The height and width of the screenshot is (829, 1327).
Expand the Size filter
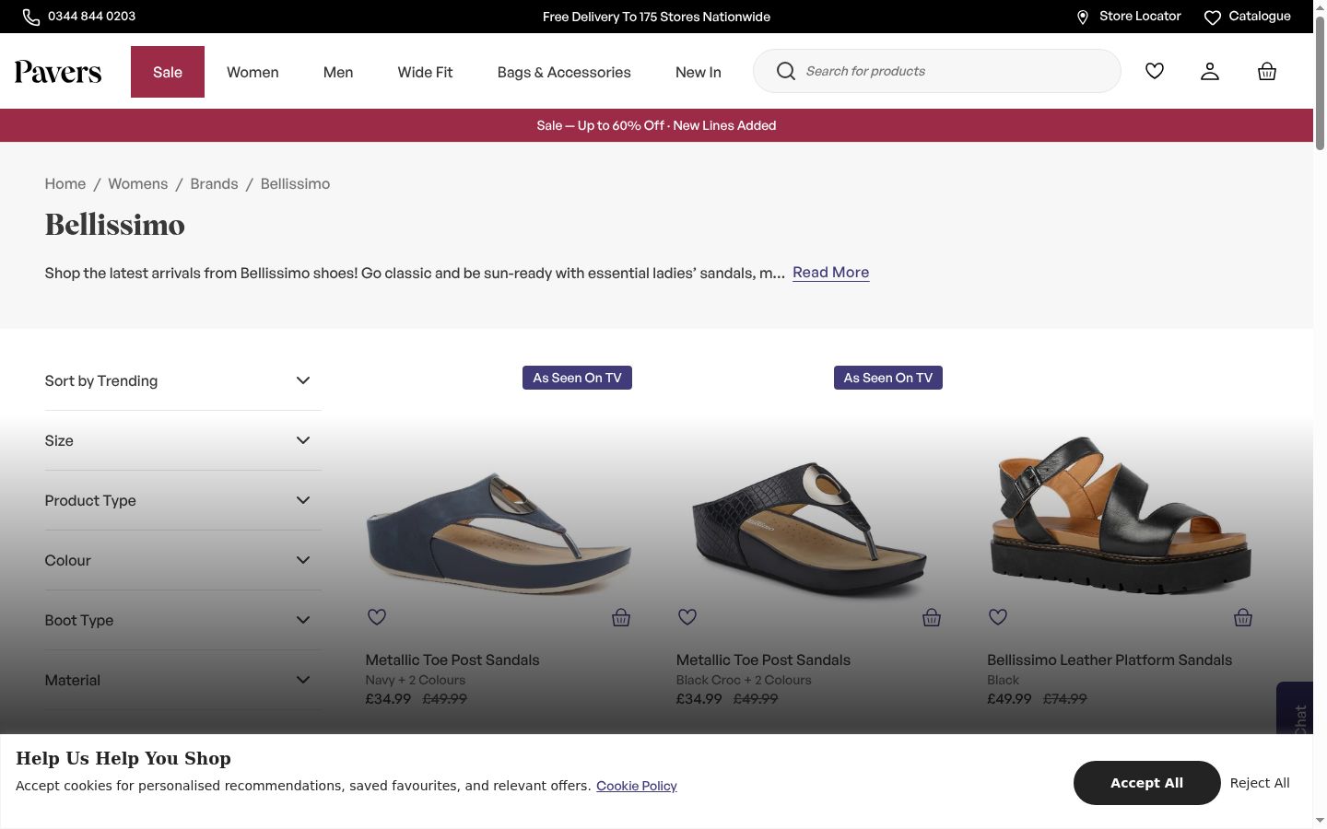click(x=183, y=440)
